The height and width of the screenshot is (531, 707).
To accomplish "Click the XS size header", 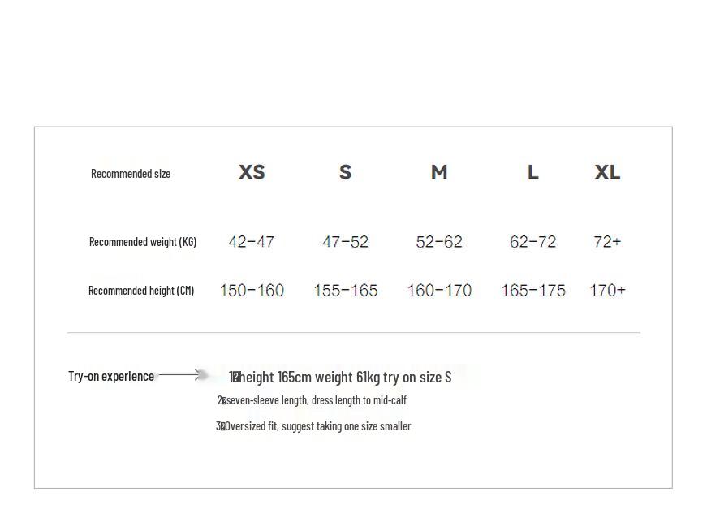I will (x=252, y=172).
